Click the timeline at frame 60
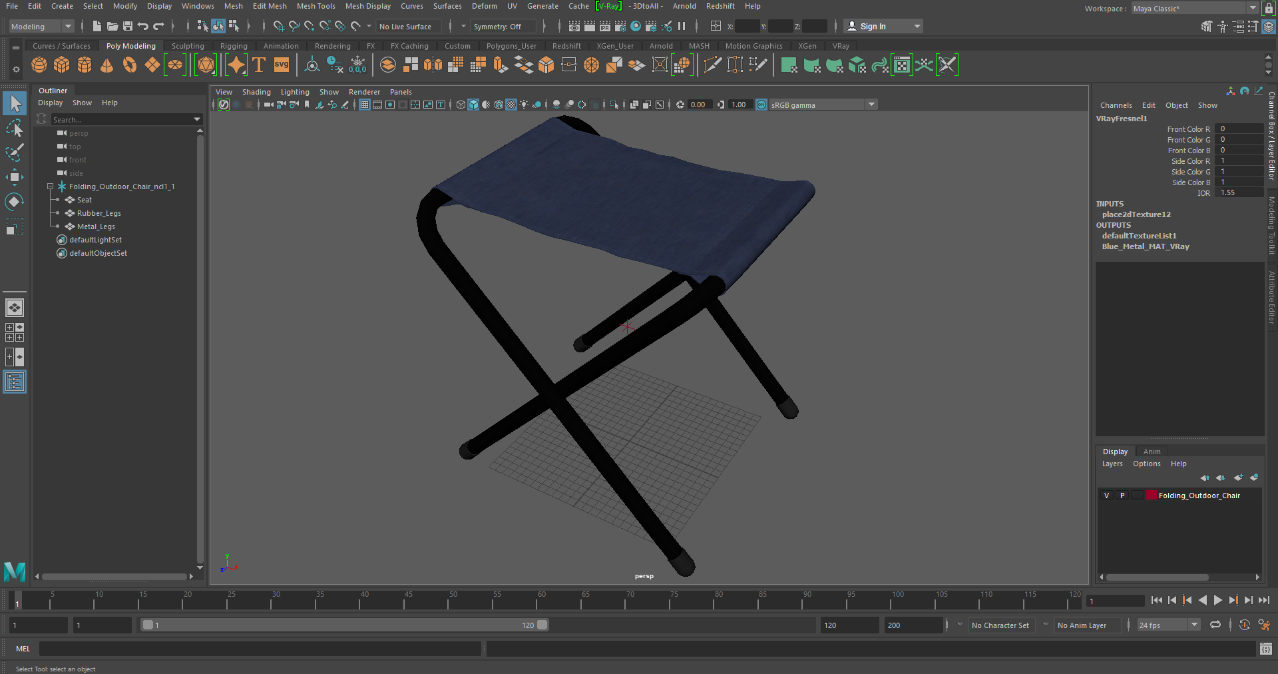This screenshot has height=674, width=1278. (x=540, y=600)
